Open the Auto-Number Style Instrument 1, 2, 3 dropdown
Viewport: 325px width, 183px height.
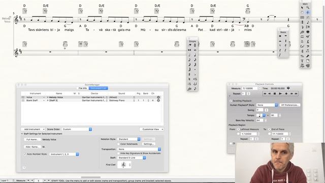tap(64, 154)
